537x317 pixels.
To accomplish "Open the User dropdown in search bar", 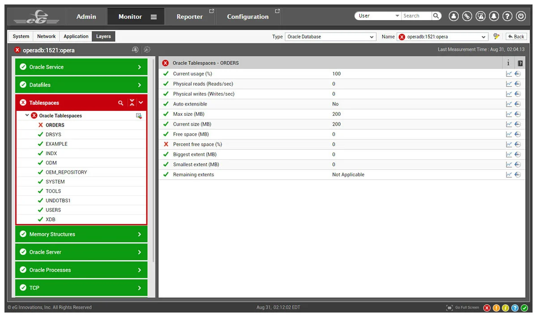I will (x=378, y=16).
